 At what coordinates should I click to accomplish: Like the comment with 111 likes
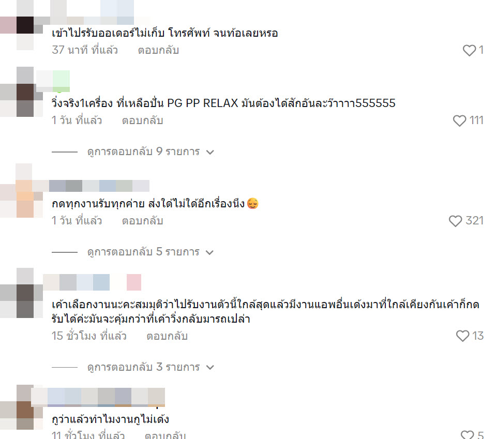[x=459, y=121]
